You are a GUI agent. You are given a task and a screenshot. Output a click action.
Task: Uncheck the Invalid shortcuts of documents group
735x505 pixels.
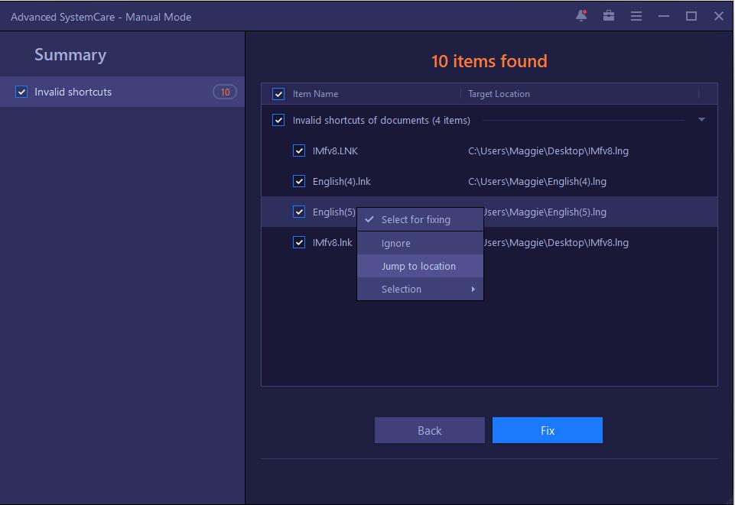[x=278, y=120]
